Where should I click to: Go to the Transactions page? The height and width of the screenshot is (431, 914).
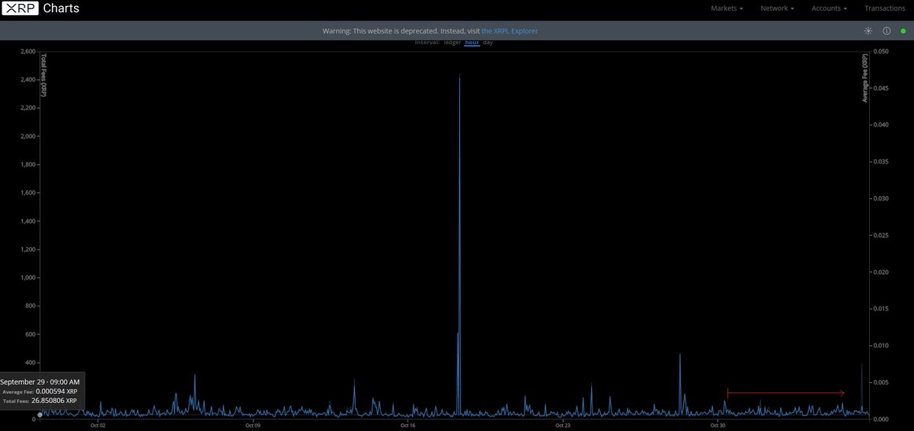(884, 8)
